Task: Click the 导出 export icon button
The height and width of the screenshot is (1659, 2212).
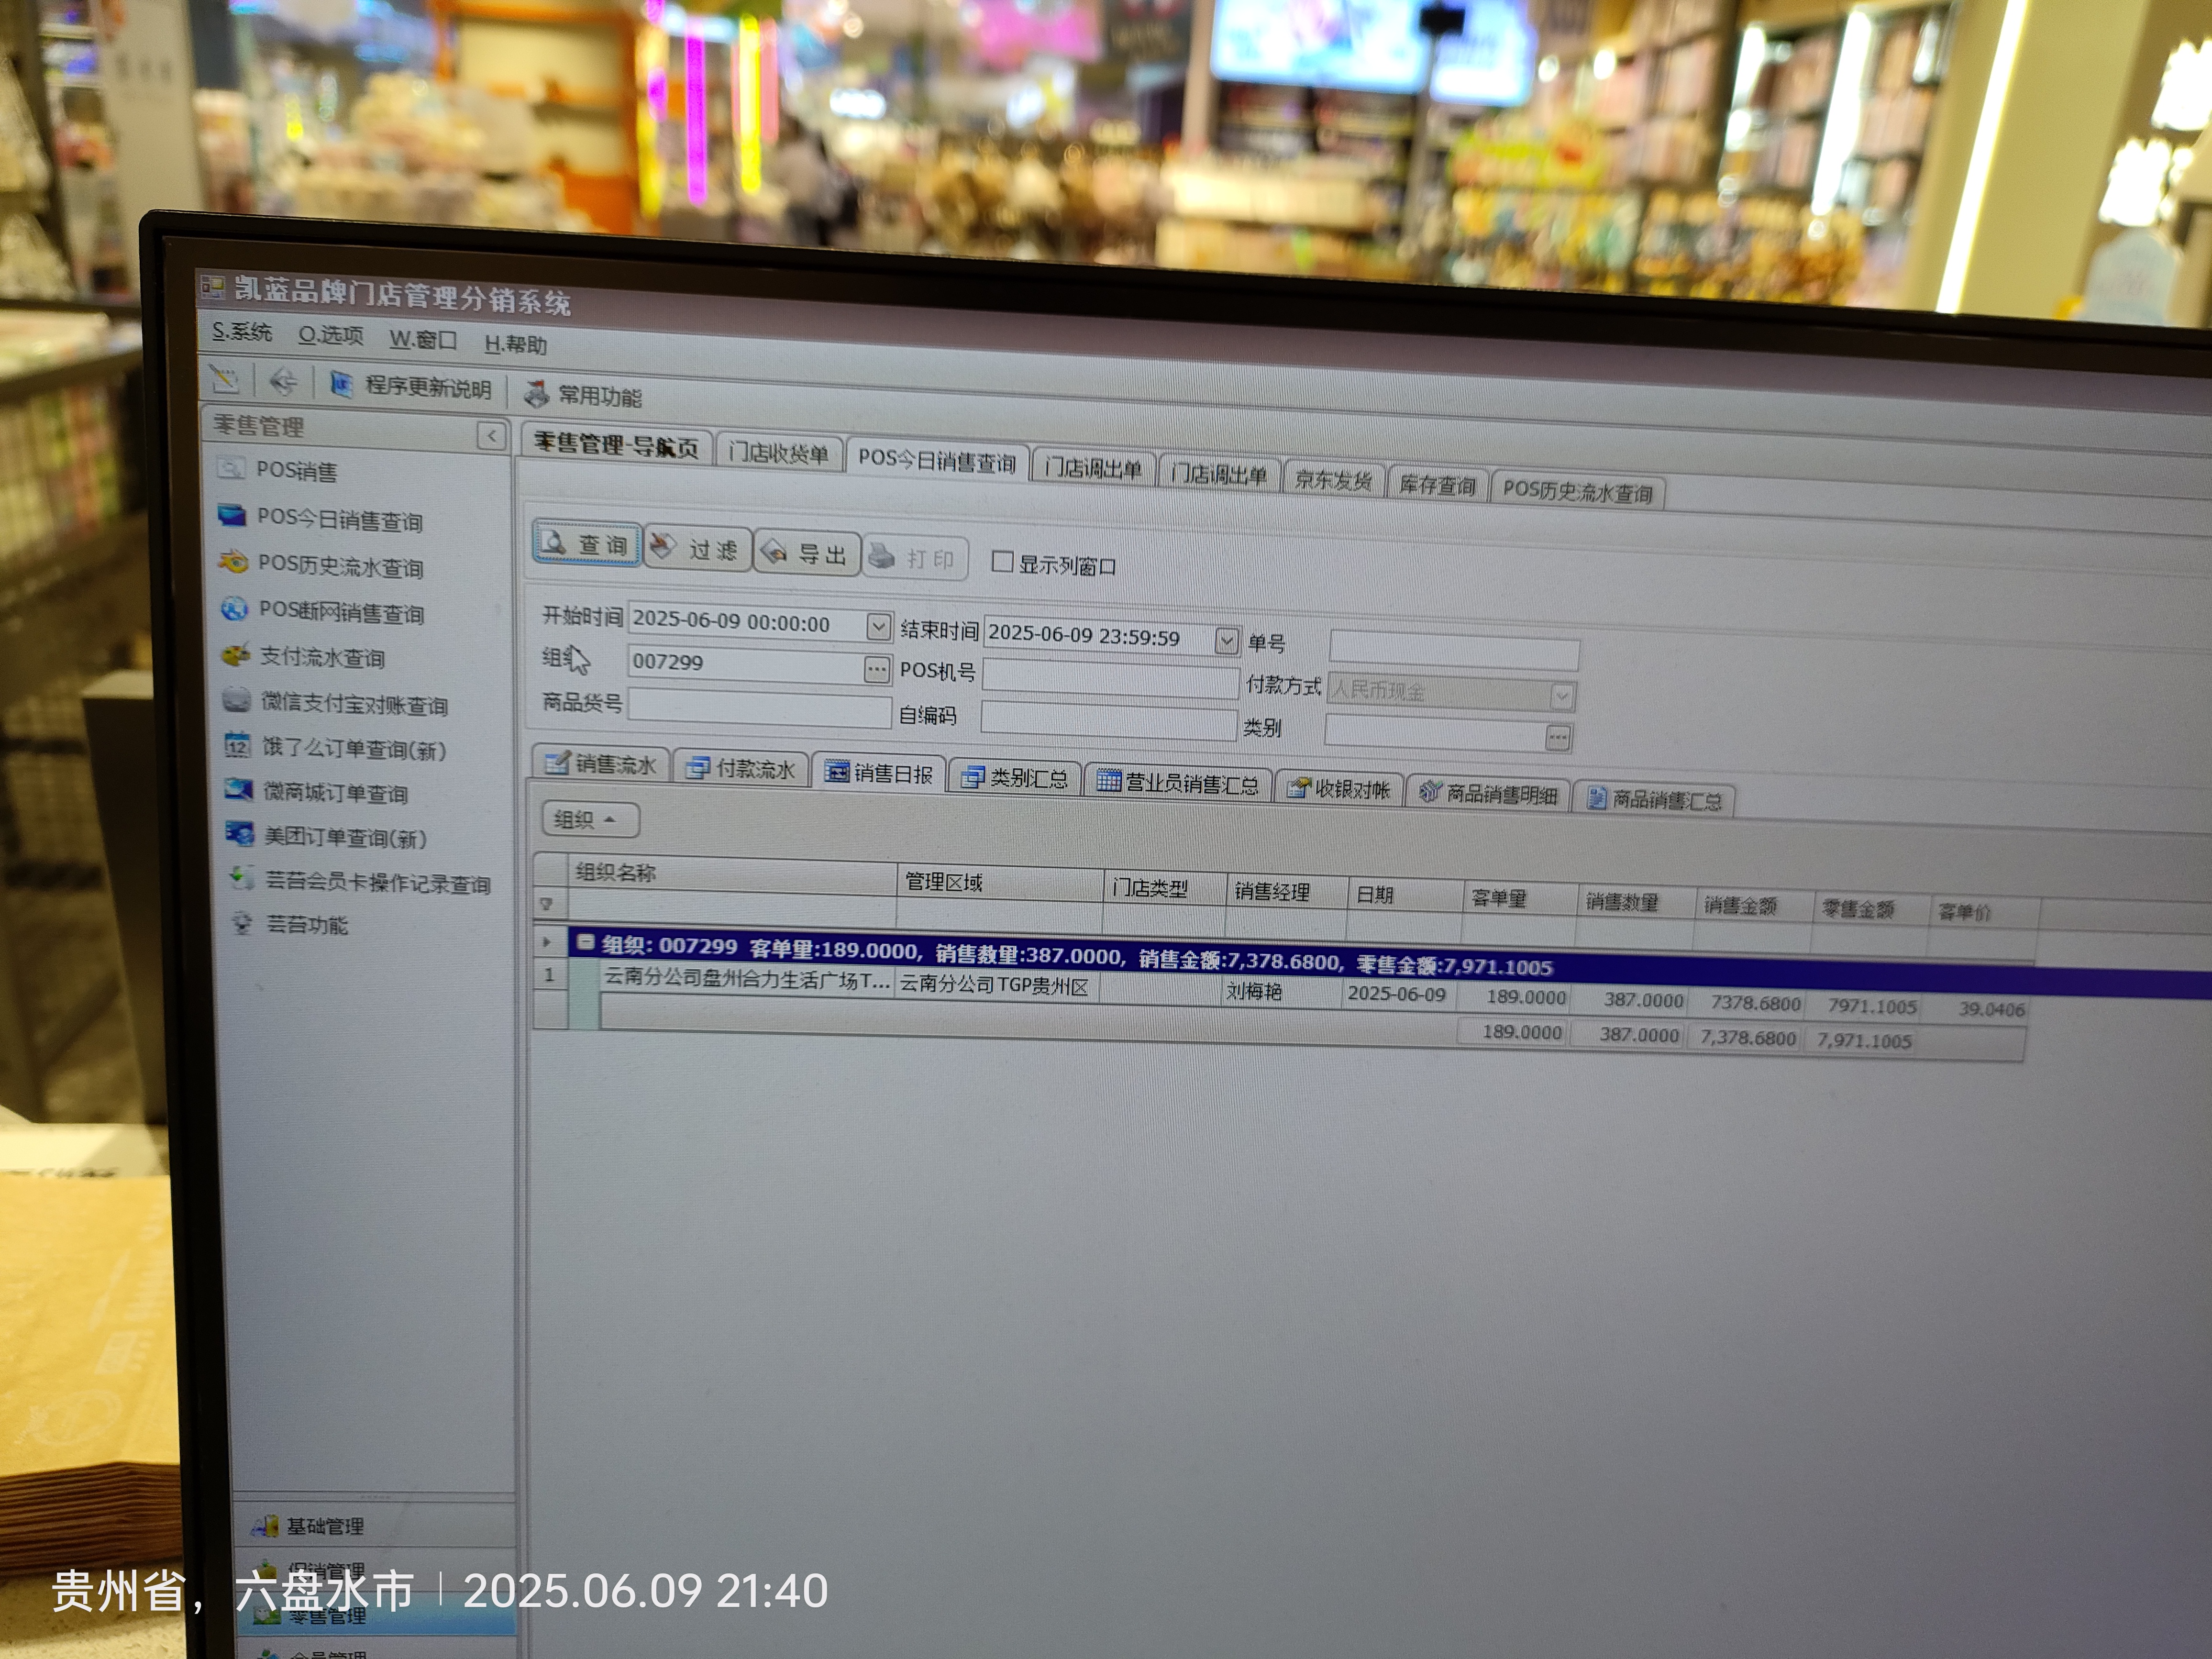Action: (x=806, y=553)
